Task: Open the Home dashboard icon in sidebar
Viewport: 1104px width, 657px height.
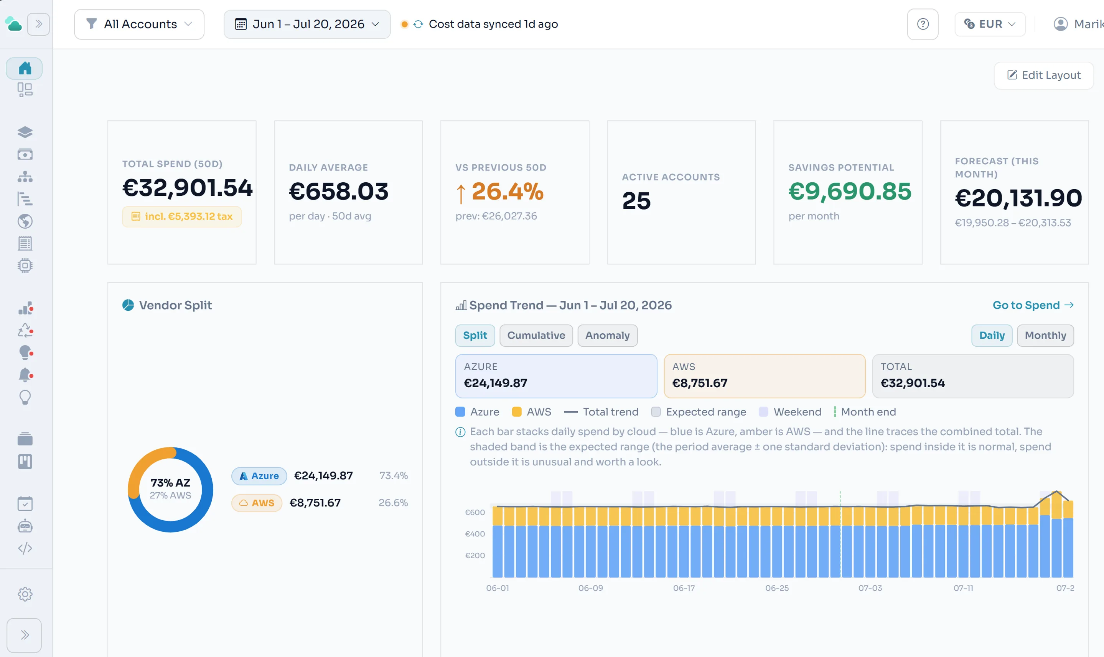Action: coord(25,68)
